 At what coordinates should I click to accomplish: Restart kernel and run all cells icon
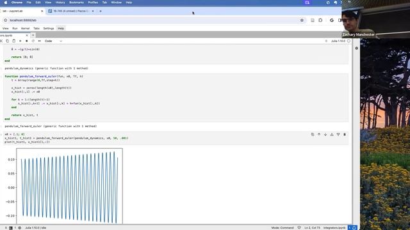(40, 41)
